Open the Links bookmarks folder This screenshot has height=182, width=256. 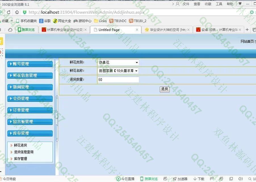coord(100,21)
